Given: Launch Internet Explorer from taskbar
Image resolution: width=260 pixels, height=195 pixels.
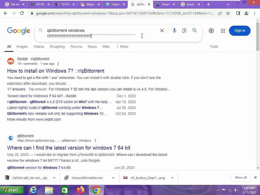Looking at the screenshot, I should tap(33, 190).
